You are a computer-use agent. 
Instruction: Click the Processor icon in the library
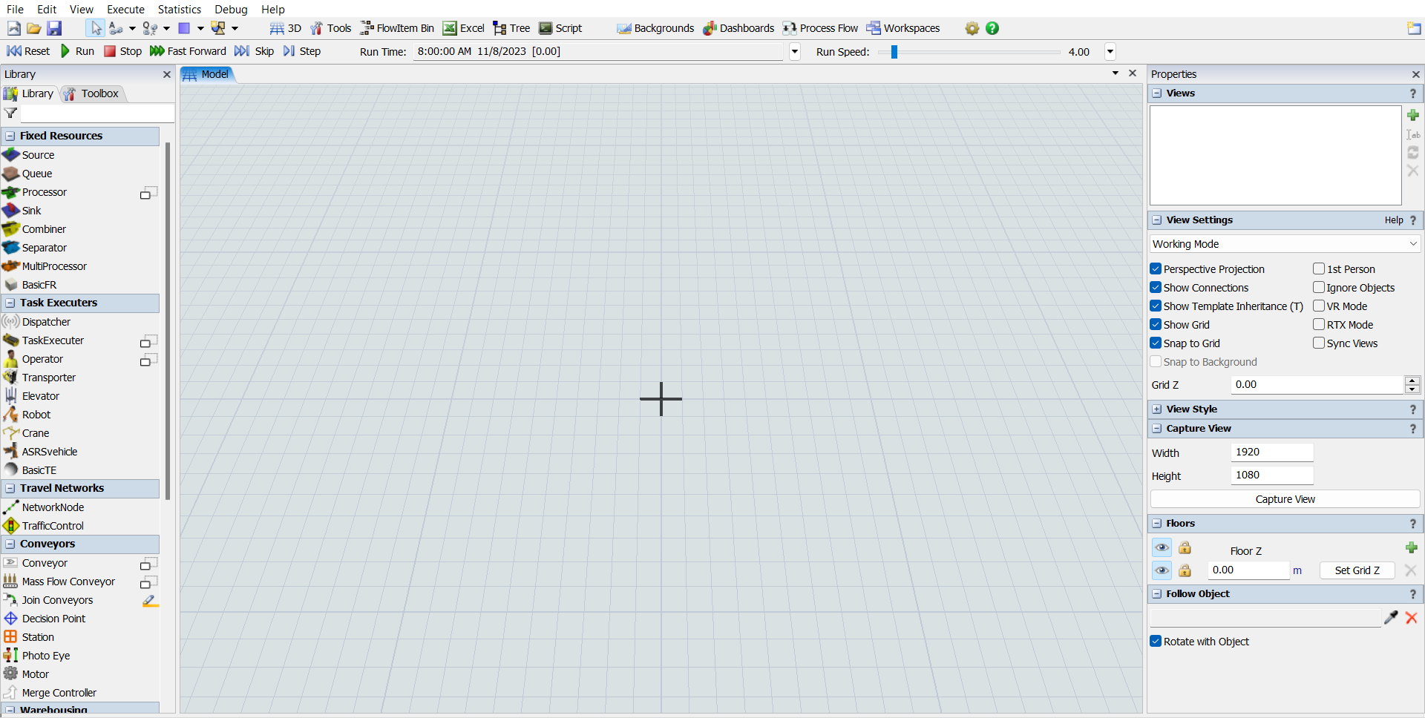pyautogui.click(x=10, y=192)
